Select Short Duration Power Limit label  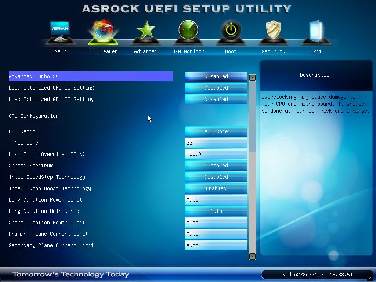pyautogui.click(x=47, y=223)
